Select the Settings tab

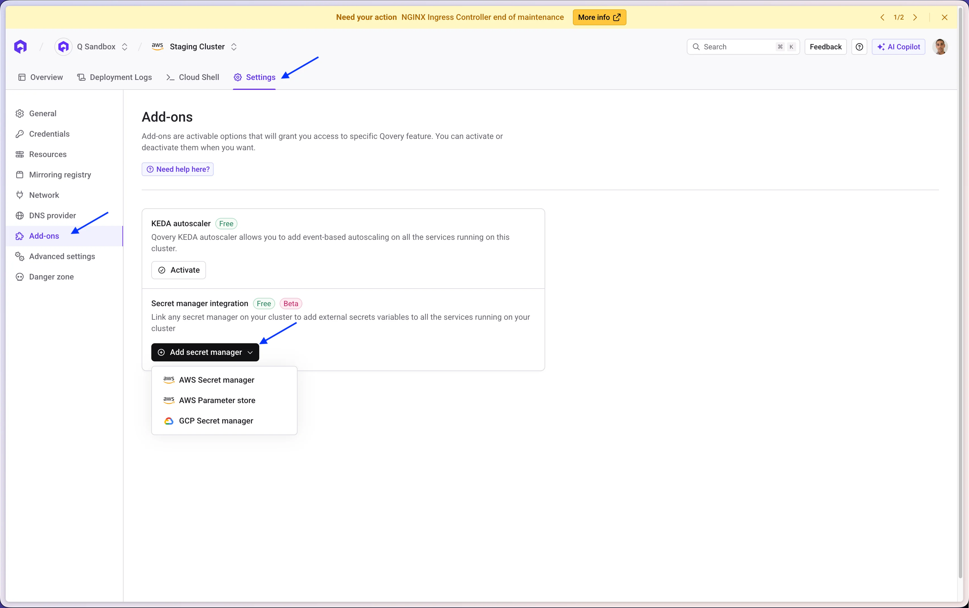pos(254,77)
